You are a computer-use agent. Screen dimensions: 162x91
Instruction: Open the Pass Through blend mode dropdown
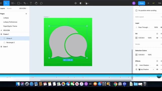coord(144,27)
